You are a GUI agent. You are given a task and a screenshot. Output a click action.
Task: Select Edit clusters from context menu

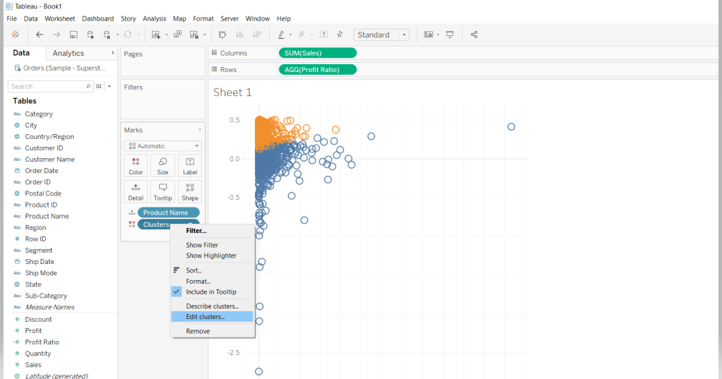coord(206,317)
